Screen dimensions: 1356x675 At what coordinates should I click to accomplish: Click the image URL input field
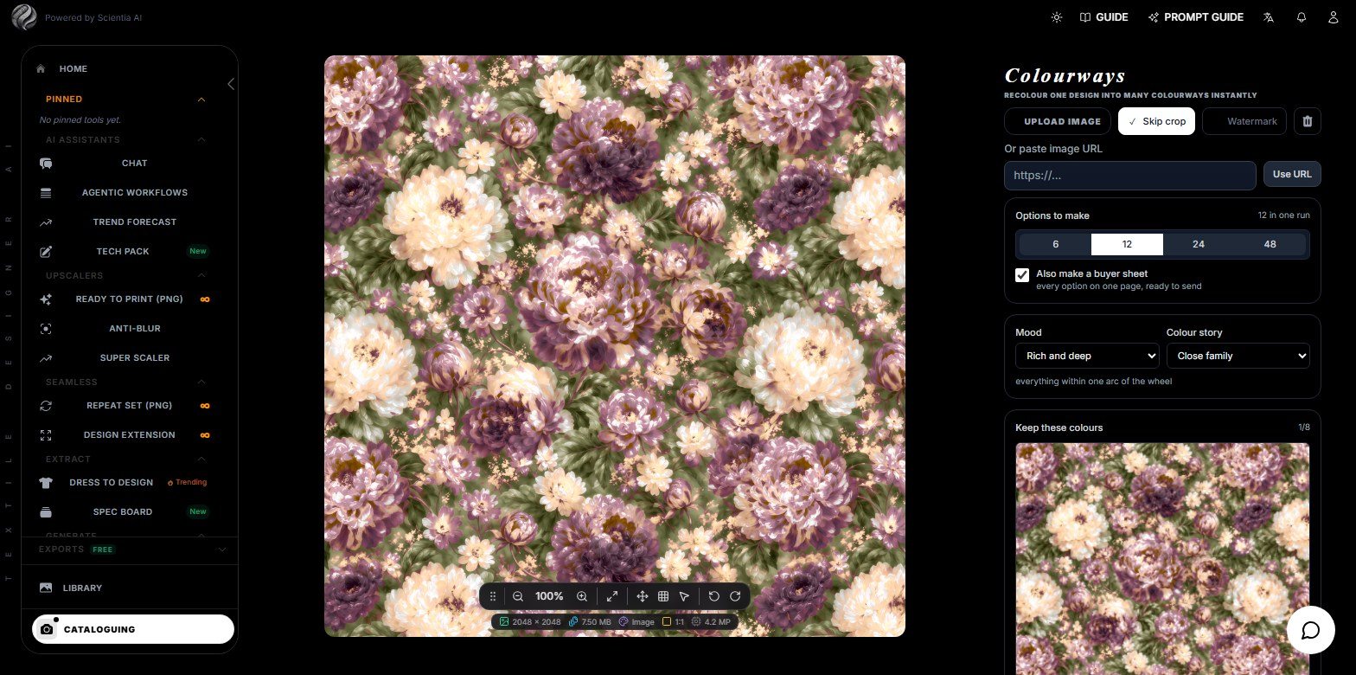(1129, 175)
